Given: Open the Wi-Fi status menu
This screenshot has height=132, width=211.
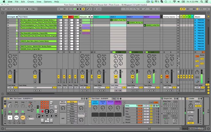Looking at the screenshot, I should [174, 2].
